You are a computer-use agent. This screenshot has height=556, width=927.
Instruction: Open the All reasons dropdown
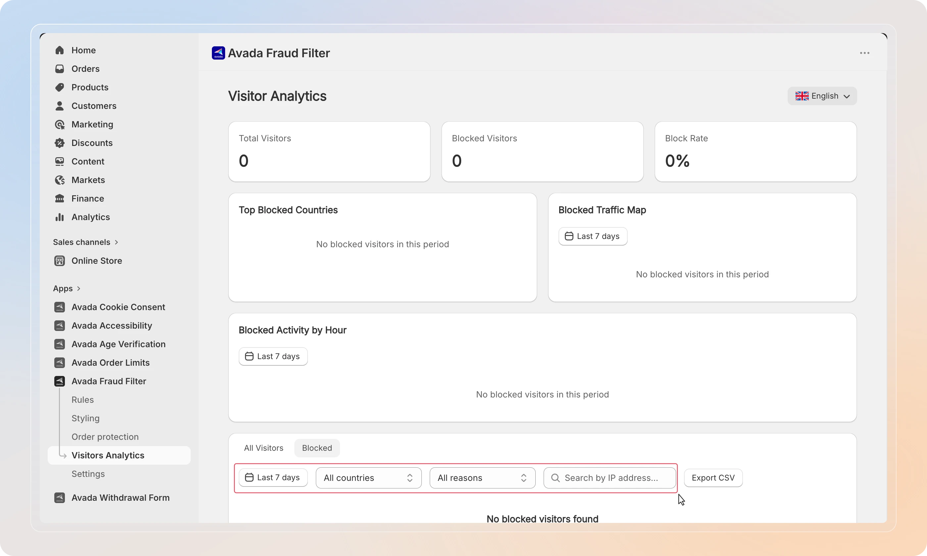pos(483,478)
